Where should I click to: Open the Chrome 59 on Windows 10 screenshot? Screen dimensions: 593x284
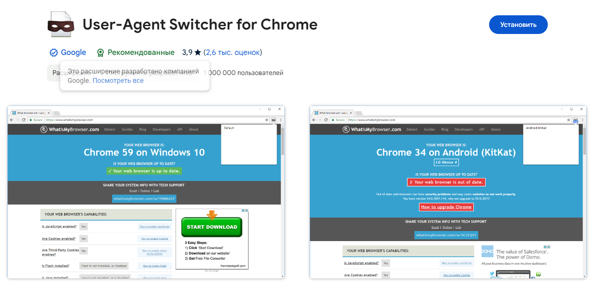pos(146,192)
